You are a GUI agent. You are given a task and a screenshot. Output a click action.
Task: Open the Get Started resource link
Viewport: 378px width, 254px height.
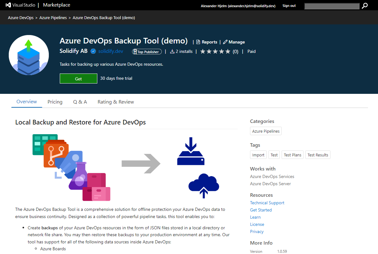[x=261, y=210]
